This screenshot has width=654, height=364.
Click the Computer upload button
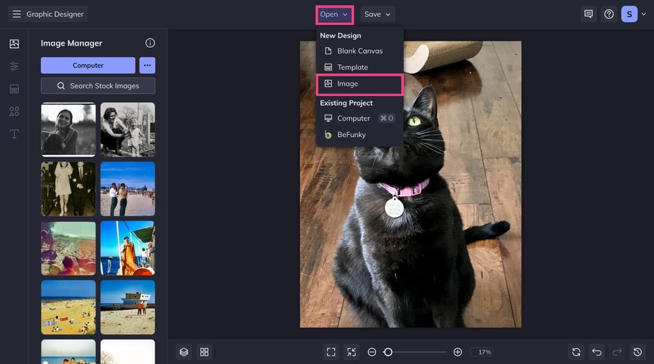(x=88, y=65)
